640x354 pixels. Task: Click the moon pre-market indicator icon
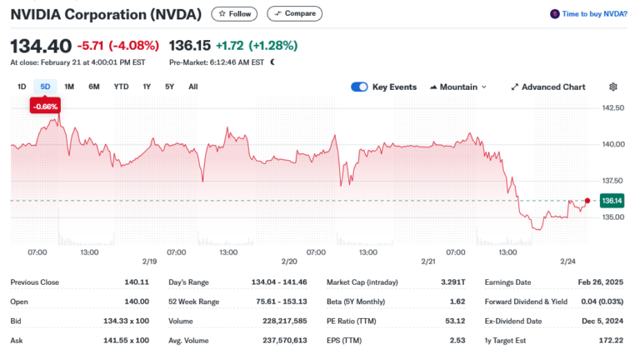[272, 62]
